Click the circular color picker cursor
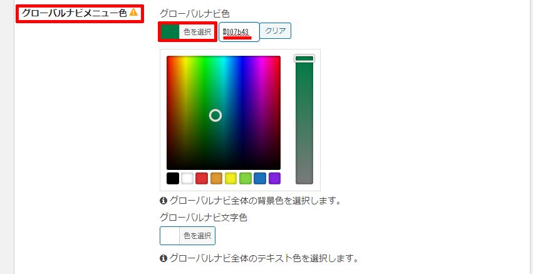 (x=215, y=115)
